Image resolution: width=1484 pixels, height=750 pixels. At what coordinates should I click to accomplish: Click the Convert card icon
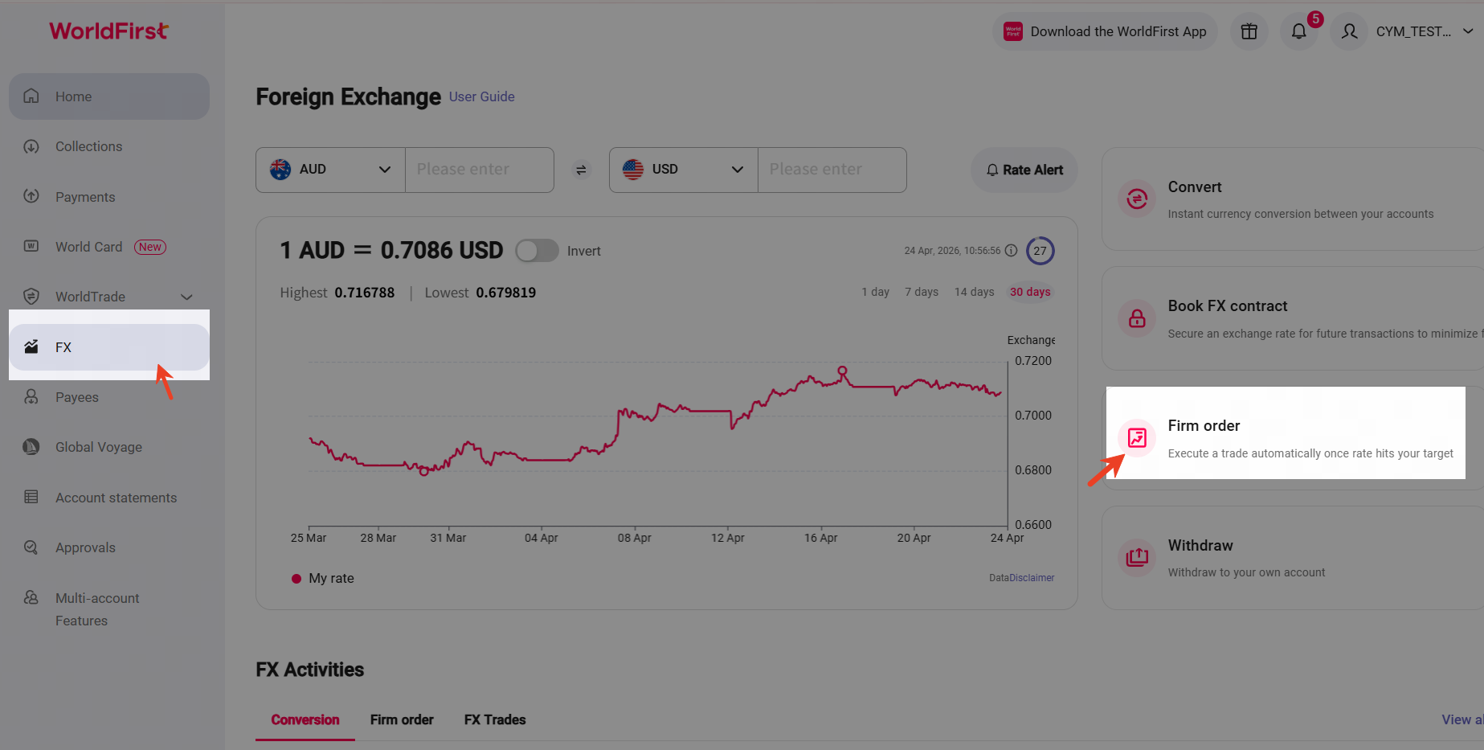coord(1137,199)
